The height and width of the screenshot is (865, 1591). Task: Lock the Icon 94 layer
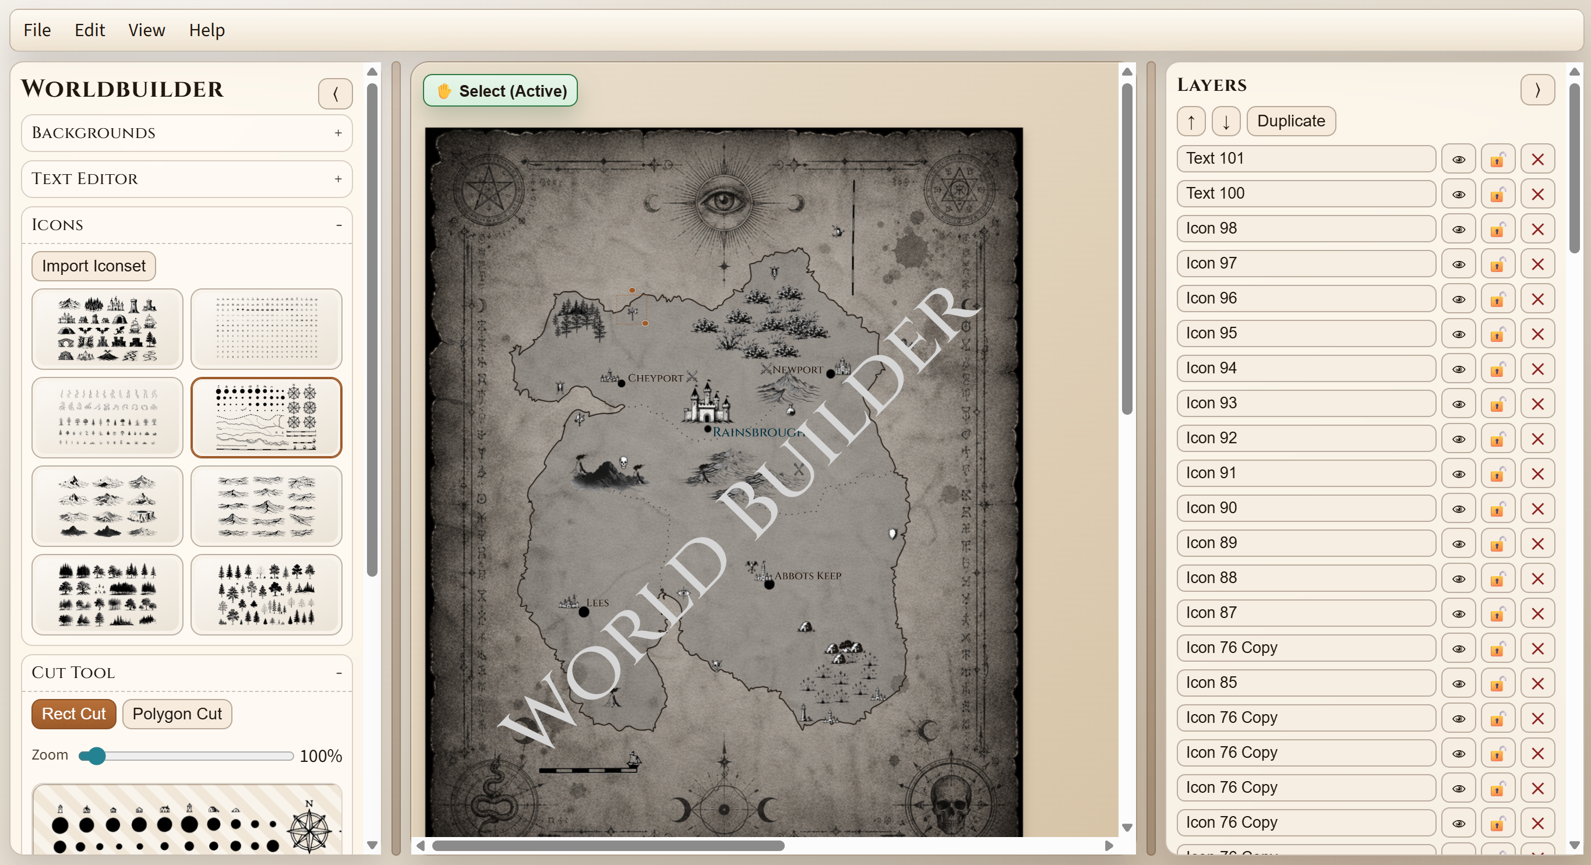(1498, 369)
